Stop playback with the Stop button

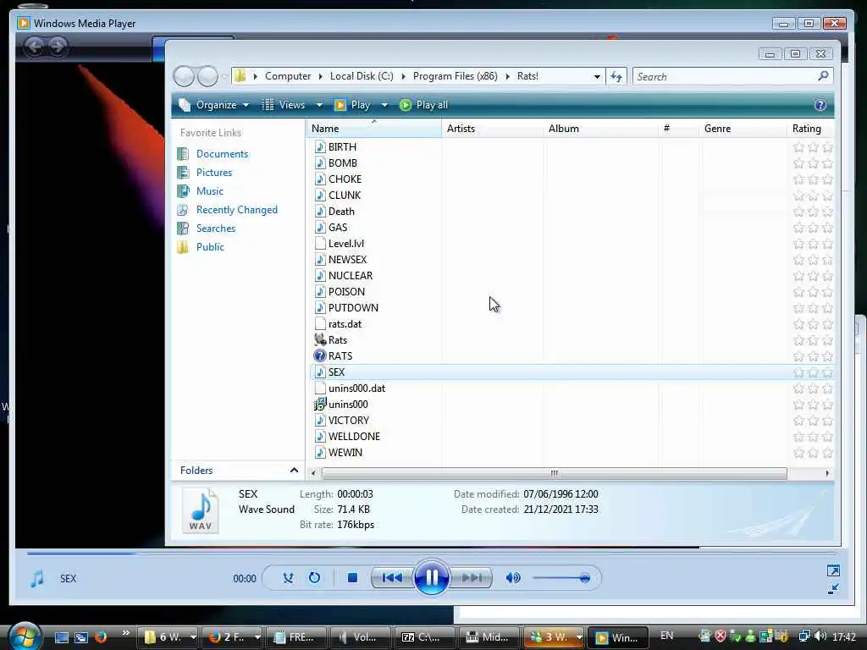point(352,578)
